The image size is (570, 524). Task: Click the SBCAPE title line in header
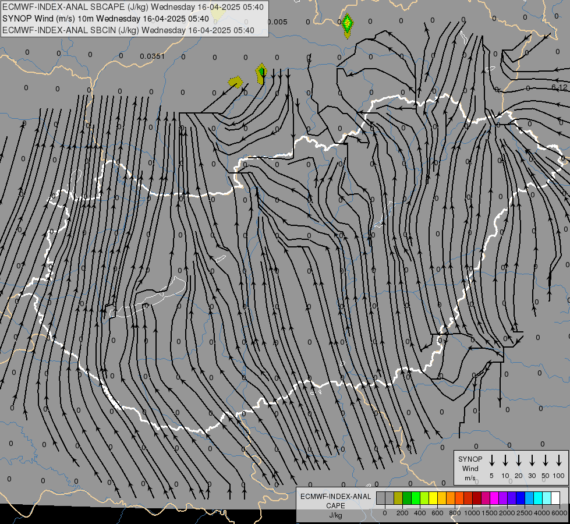click(x=133, y=7)
